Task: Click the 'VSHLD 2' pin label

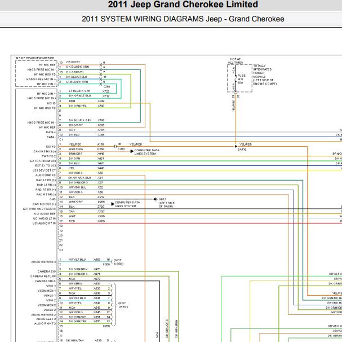Action: tap(50, 310)
